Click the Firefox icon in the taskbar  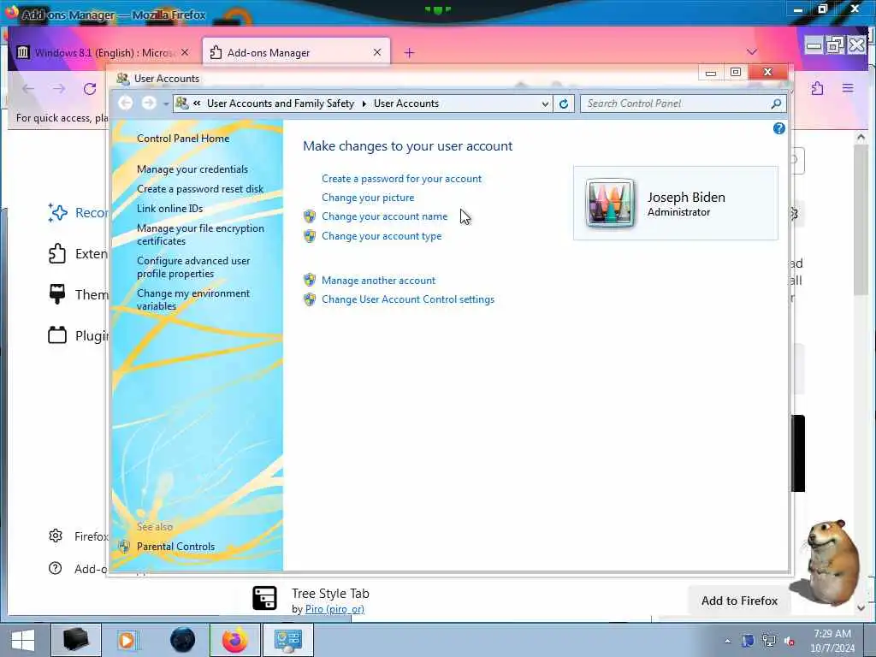coord(235,640)
